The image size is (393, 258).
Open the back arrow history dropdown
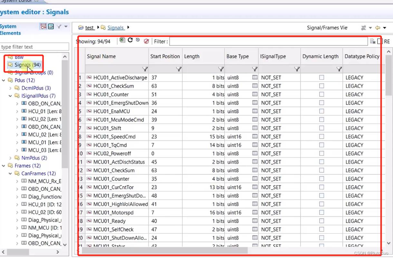click(x=385, y=28)
